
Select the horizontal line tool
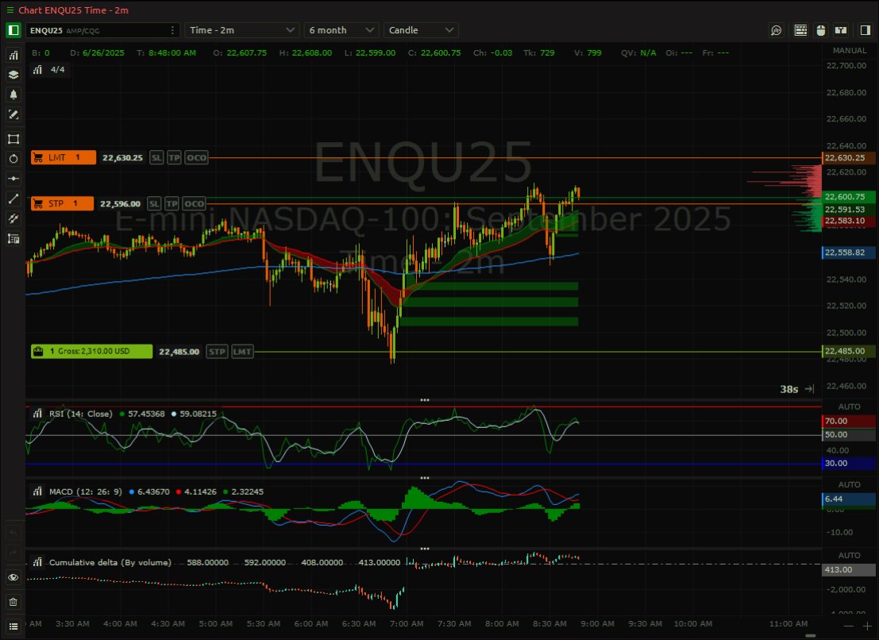13,179
